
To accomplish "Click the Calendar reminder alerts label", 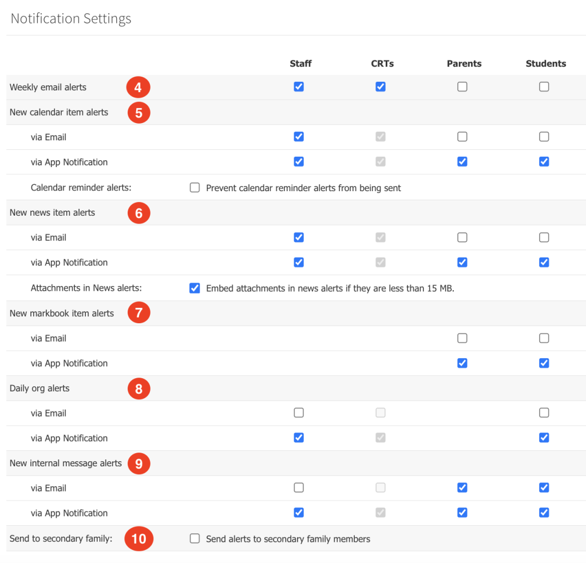I will (x=81, y=188).
